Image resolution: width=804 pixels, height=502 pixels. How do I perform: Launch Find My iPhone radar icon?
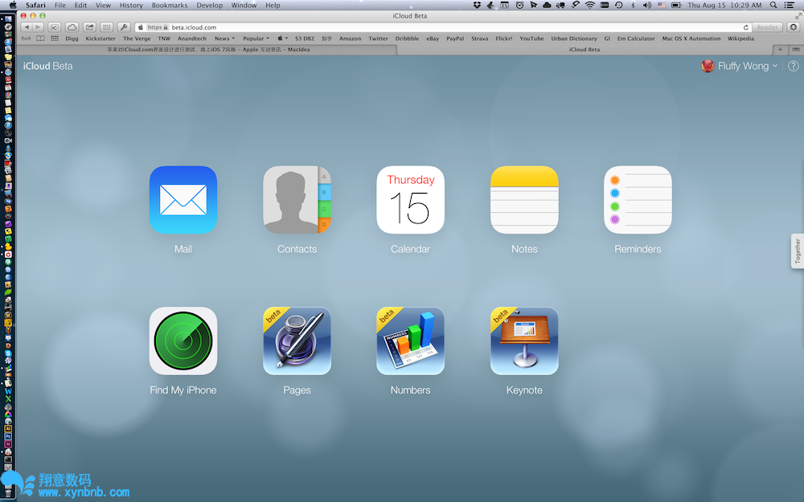pyautogui.click(x=183, y=341)
